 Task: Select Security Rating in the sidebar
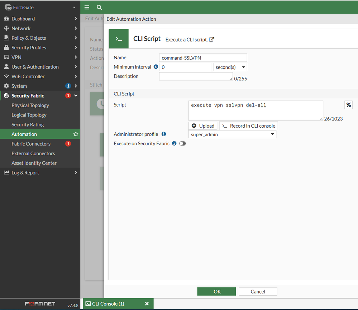coord(28,124)
